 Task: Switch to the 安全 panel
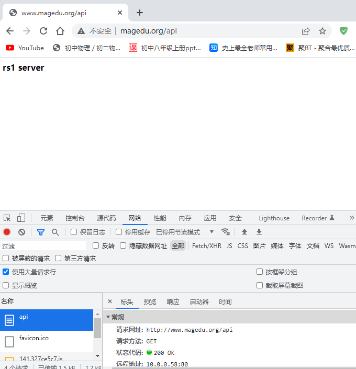[235, 218]
